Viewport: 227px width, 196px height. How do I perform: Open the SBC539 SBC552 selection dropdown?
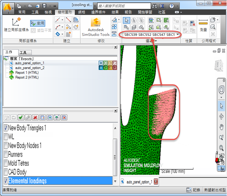point(178,35)
